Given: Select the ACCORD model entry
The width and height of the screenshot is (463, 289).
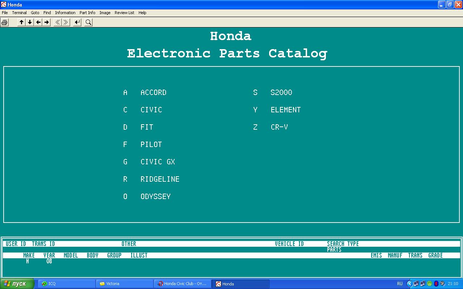Looking at the screenshot, I should coord(153,92).
